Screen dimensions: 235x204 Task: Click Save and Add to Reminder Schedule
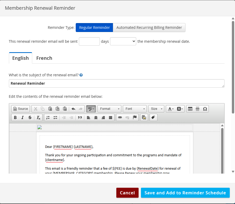(185, 193)
